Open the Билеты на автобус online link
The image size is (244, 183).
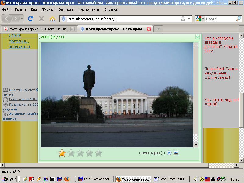point(20,92)
